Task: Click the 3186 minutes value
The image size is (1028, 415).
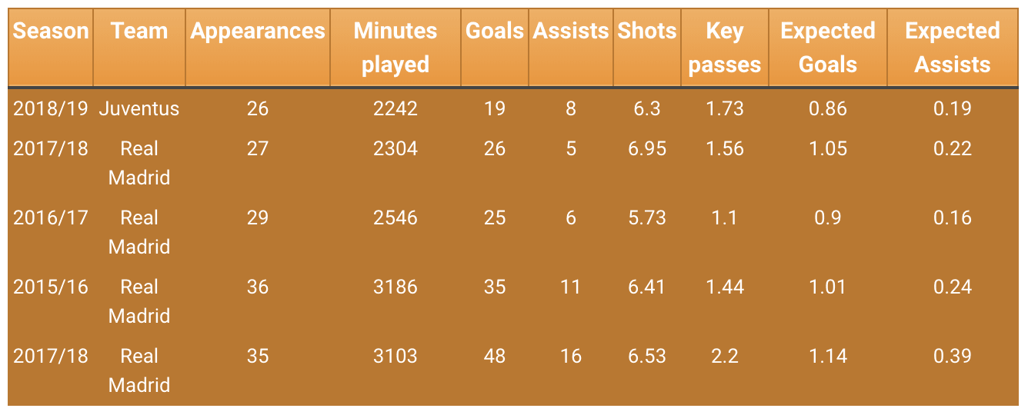Action: (396, 287)
